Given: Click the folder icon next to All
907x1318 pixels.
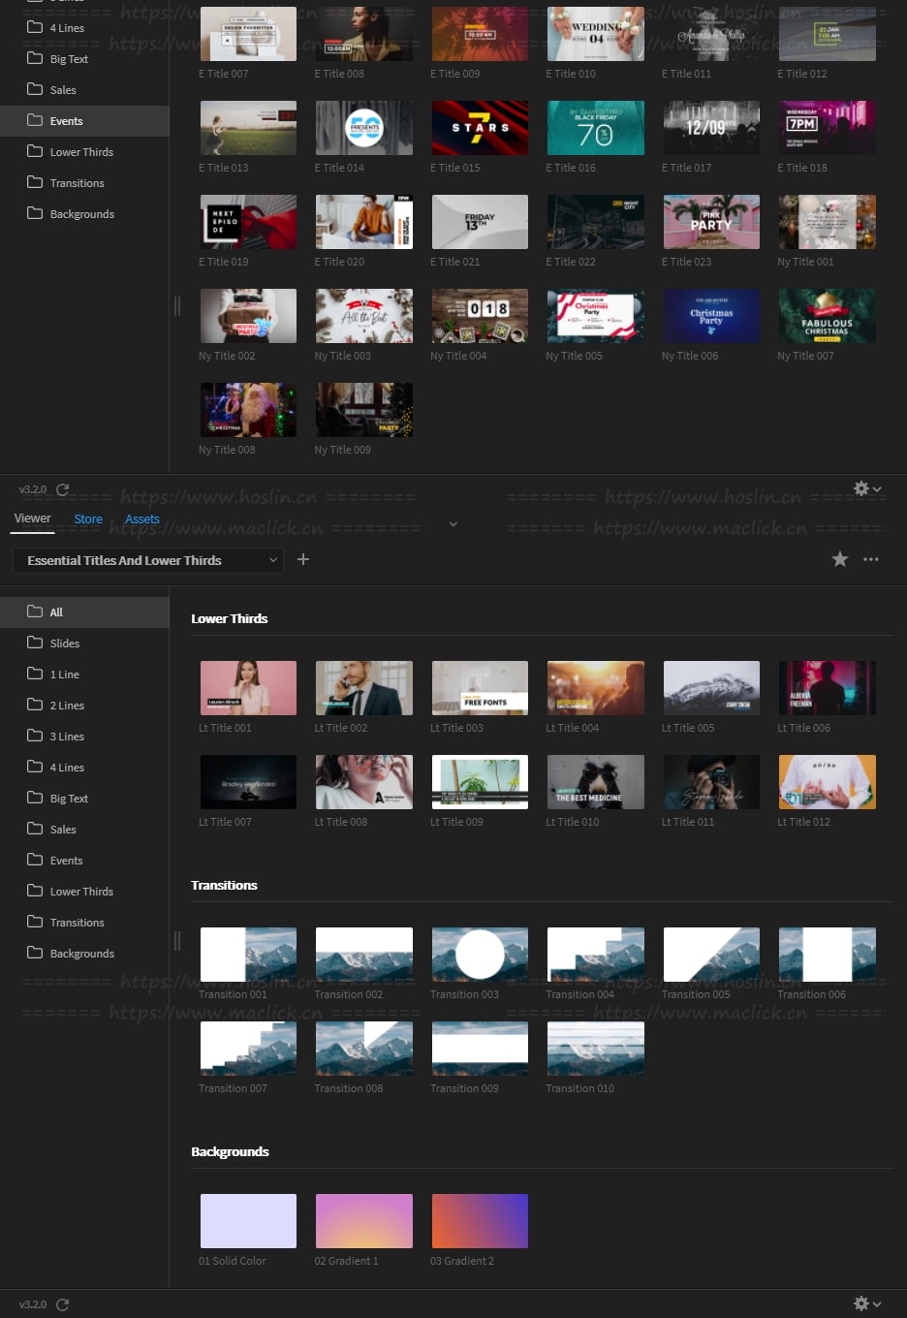Looking at the screenshot, I should click(35, 612).
